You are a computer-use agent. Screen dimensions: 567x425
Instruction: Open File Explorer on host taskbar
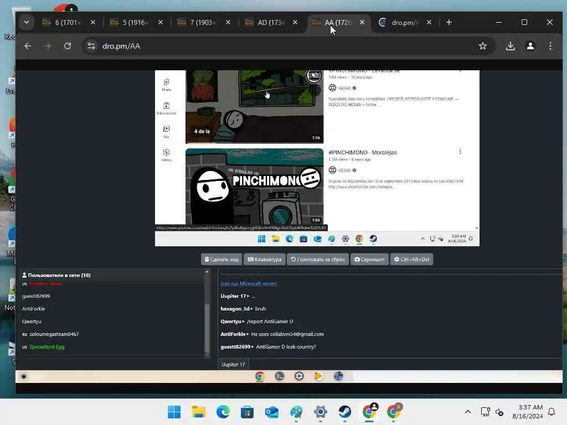pyautogui.click(x=199, y=412)
